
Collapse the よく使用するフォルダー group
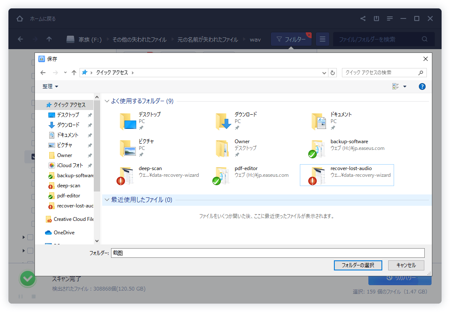pyautogui.click(x=107, y=101)
